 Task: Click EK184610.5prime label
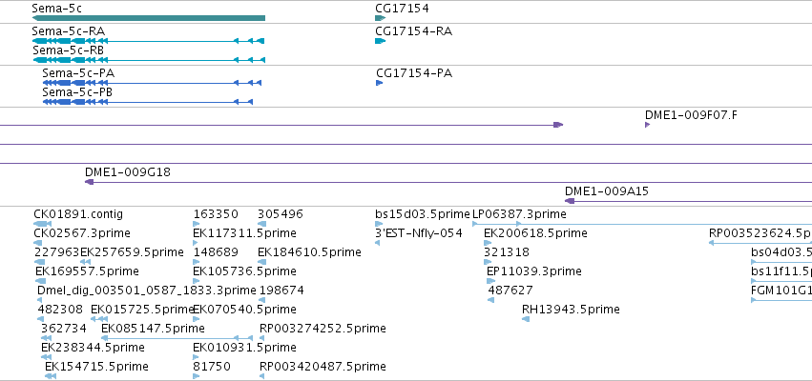coord(309,252)
